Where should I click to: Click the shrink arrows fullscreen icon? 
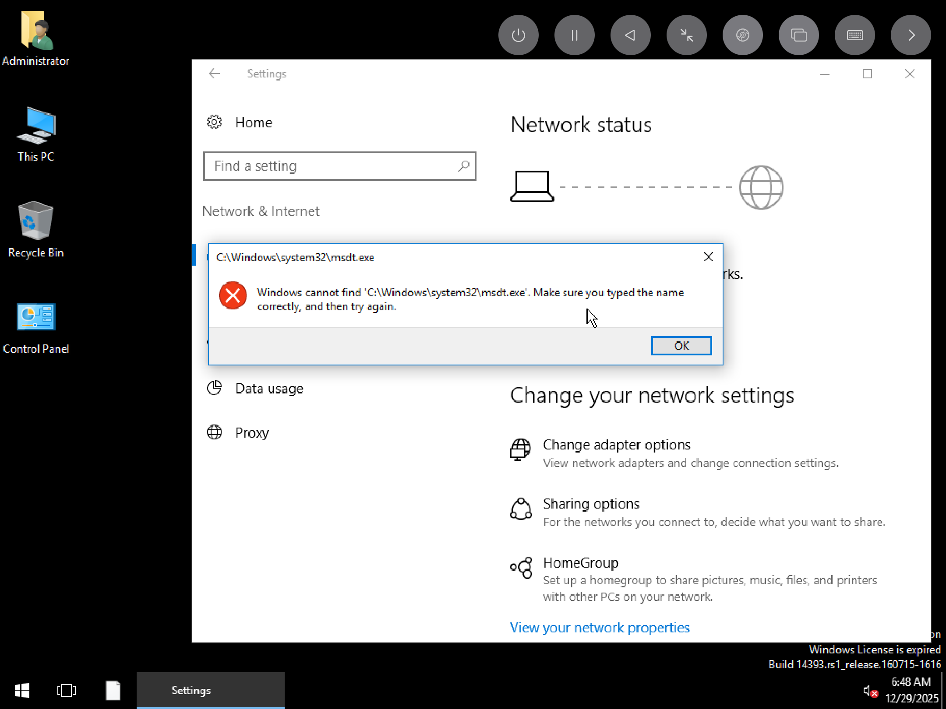686,35
